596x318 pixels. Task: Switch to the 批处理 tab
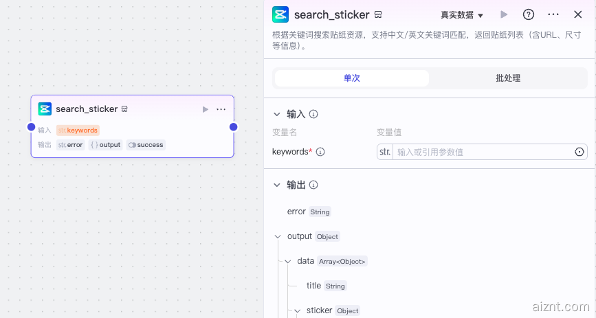(x=508, y=78)
